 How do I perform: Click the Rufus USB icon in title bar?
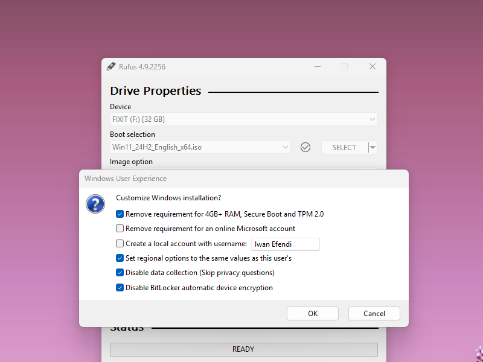tap(111, 66)
